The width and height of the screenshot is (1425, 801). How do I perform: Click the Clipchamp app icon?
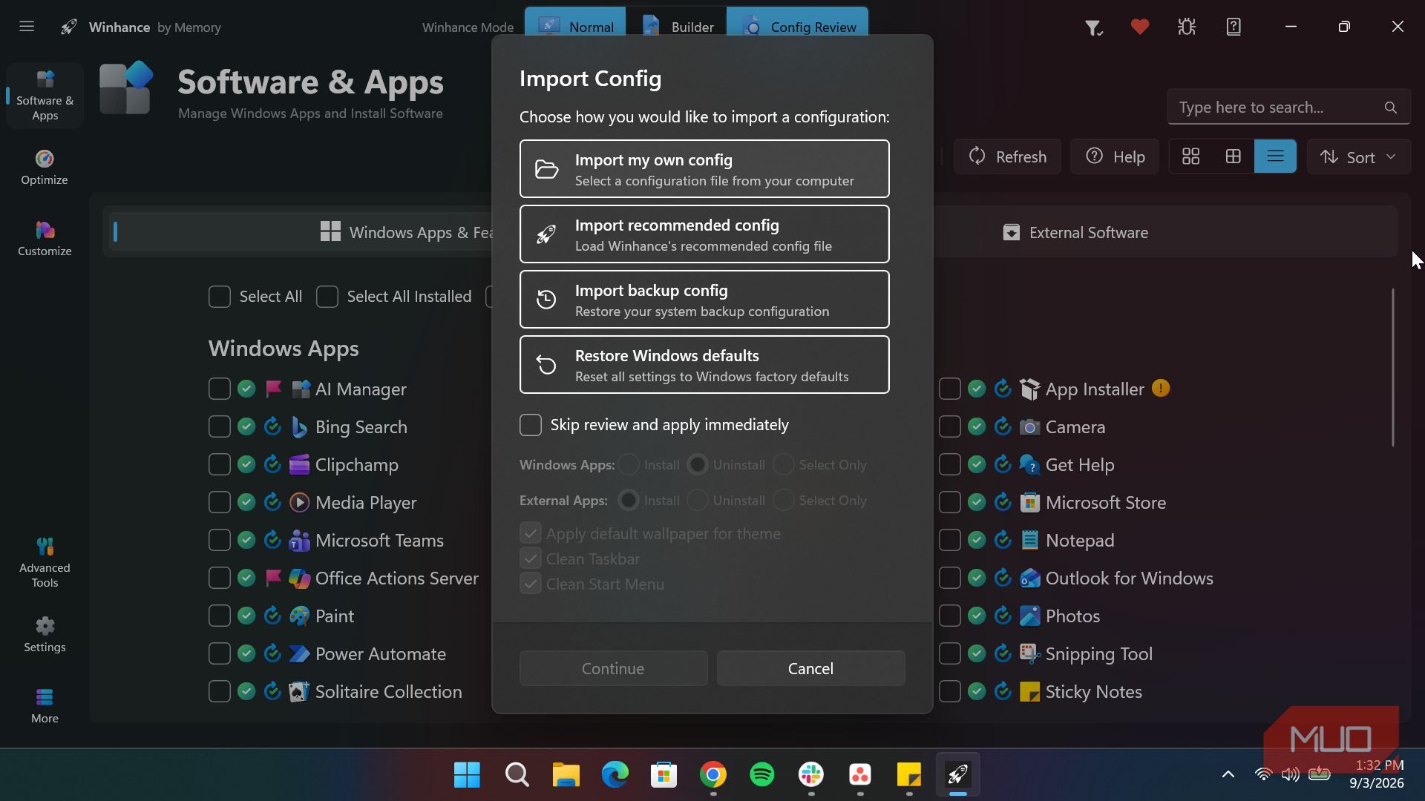[299, 465]
